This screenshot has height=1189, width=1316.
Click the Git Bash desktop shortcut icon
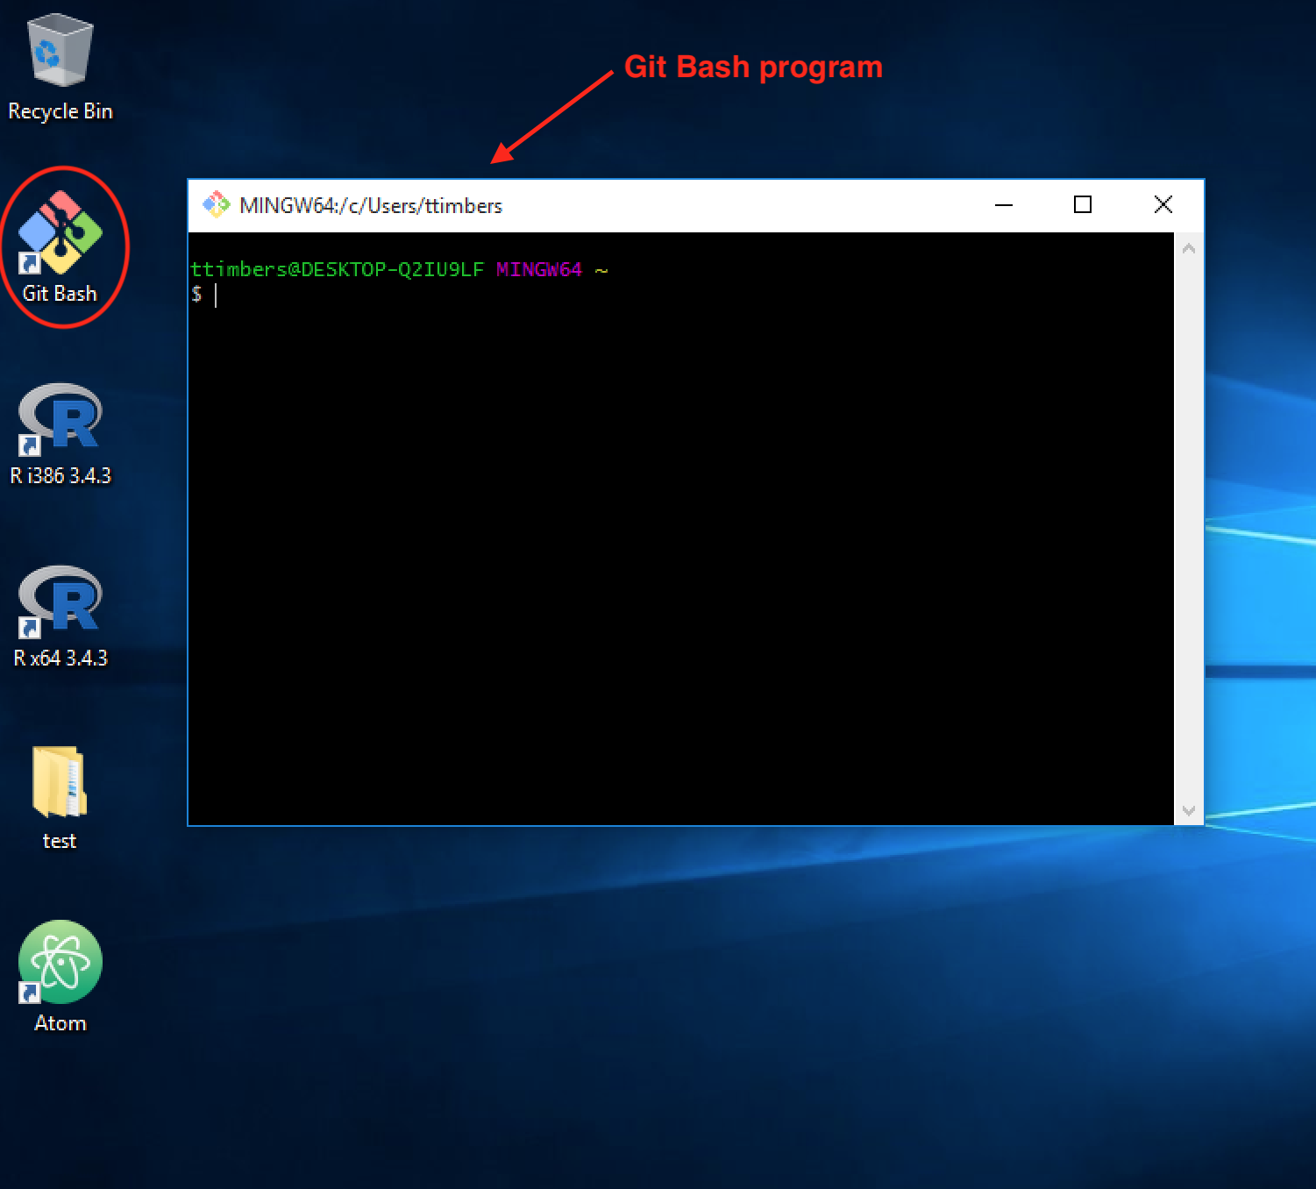[60, 233]
